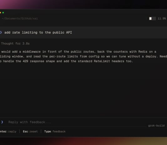Click the context usage progress bar
Image resolution: width=167 pixels, height=145 pixels.
(x=152, y=19)
